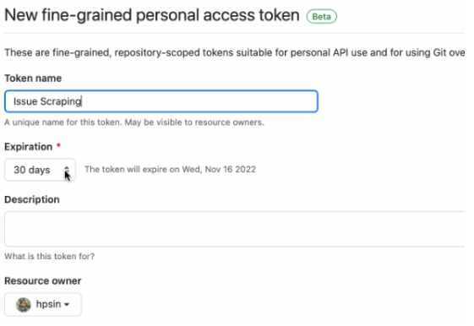
Task: Click the red required asterisk
Action: [58, 146]
